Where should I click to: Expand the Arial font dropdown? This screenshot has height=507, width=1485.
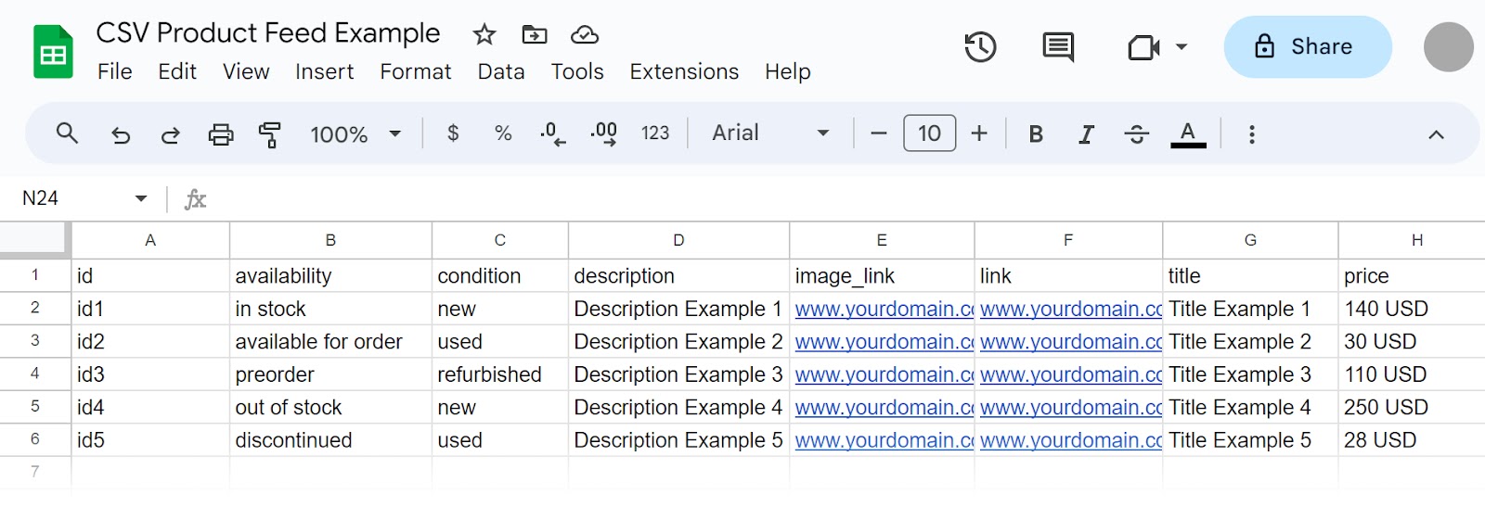pos(770,133)
